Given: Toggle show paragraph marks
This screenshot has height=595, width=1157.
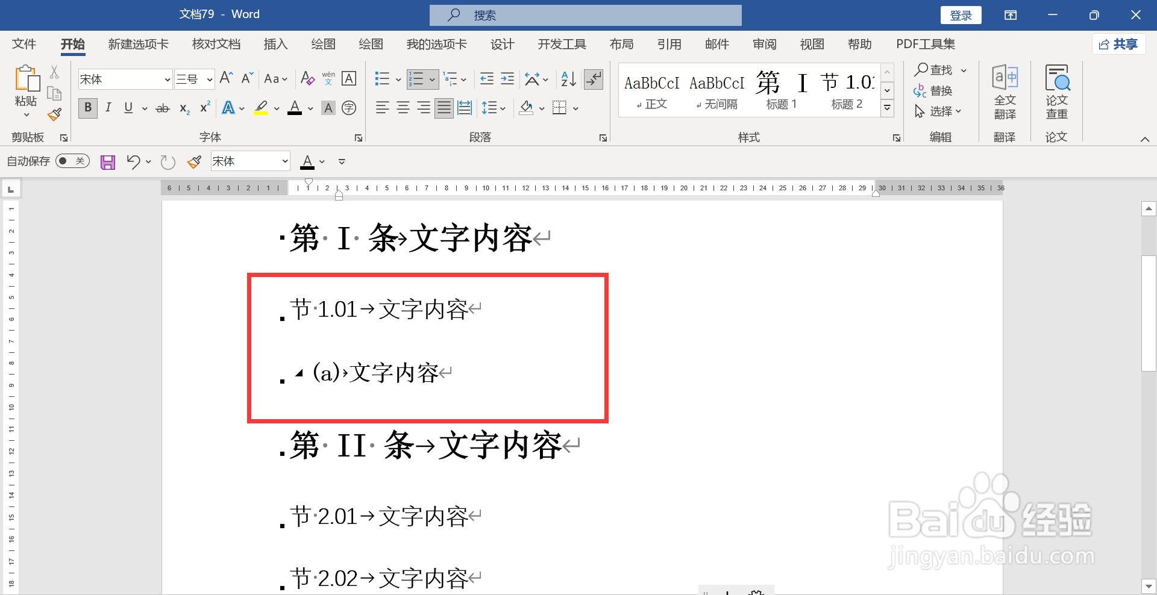Looking at the screenshot, I should pyautogui.click(x=594, y=79).
